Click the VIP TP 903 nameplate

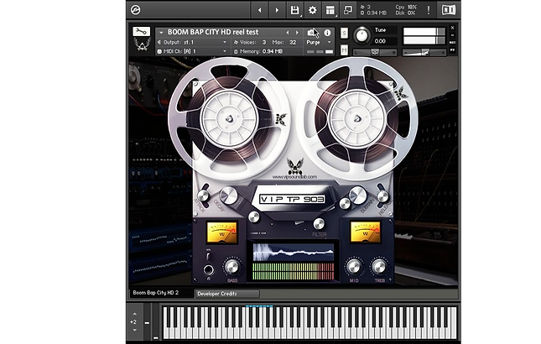click(x=292, y=200)
